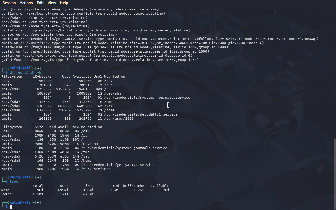The height and width of the screenshot is (210, 336).
Task: Click the "df; echo; df -h" command text
Action: [25, 72]
